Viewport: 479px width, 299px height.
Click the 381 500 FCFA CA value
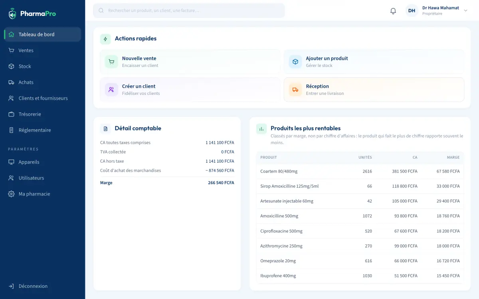coord(405,171)
